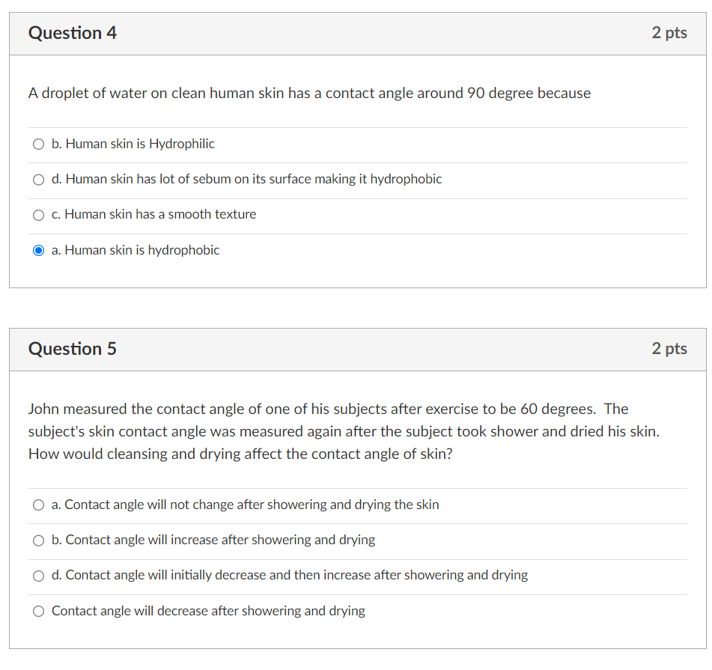The width and height of the screenshot is (712, 670).
Task: Click the label text 'a. Contact angle will not change'
Action: click(246, 505)
